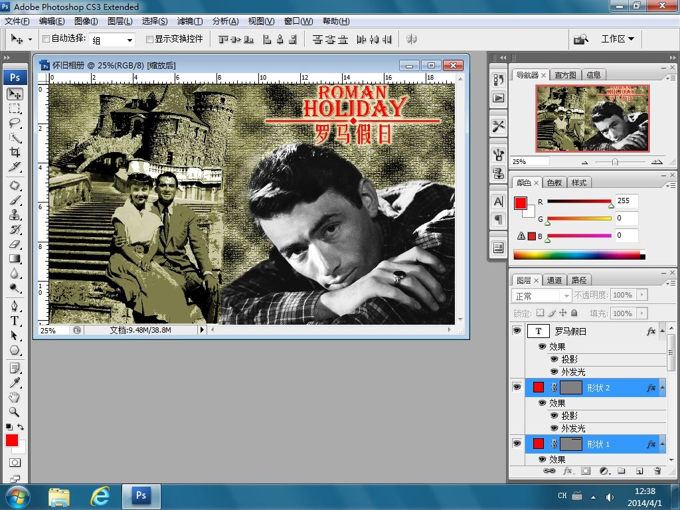Viewport: 680px width, 510px height.
Task: Select the Lasso tool
Action: (15, 123)
